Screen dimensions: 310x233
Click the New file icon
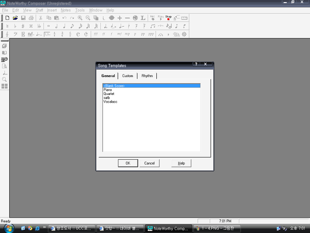point(7,18)
